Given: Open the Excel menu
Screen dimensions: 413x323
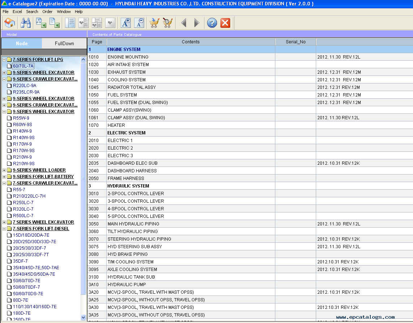Looking at the screenshot, I should pos(17,12).
